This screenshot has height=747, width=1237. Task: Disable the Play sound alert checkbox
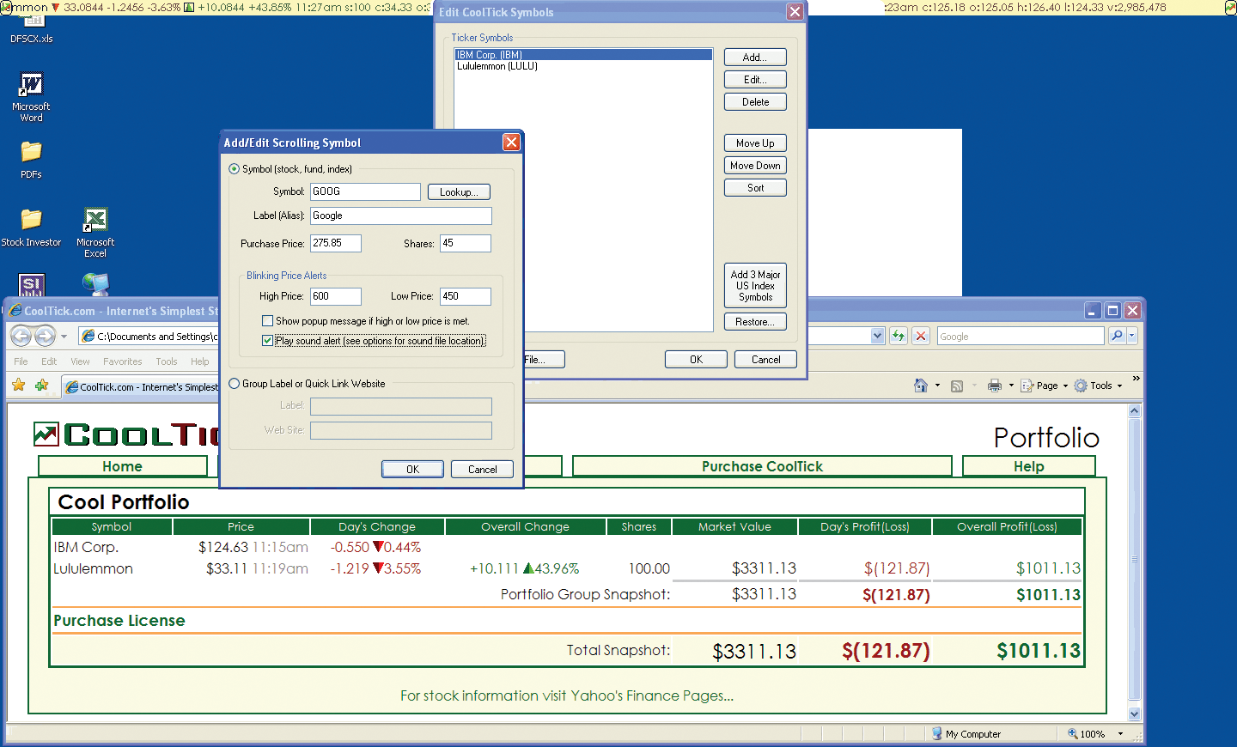point(268,340)
